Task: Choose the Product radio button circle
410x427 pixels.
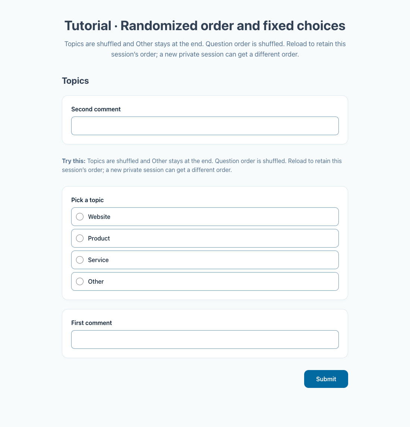Action: tap(80, 238)
